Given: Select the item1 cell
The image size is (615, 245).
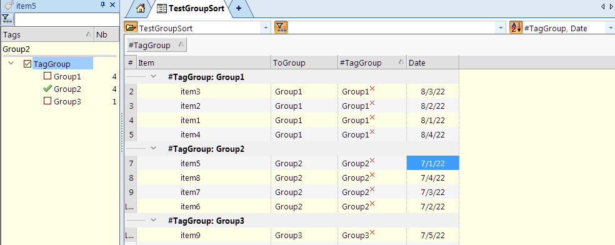Looking at the screenshot, I should click(x=204, y=121).
